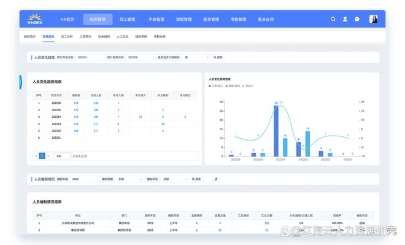Go to next page in pagination
The image size is (405, 245).
tap(48, 156)
